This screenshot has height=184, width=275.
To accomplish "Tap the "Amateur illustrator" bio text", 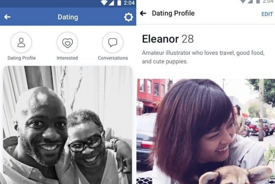I will click(203, 57).
